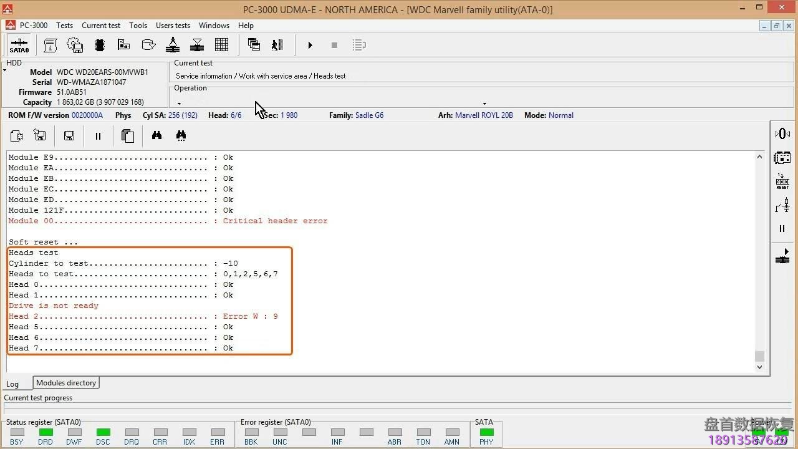This screenshot has height=449, width=798.
Task: Expand the left Operation dropdown arrow
Action: pos(179,104)
